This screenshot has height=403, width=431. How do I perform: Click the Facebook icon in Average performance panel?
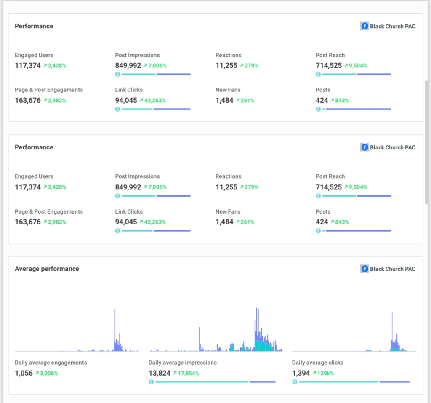coord(364,269)
